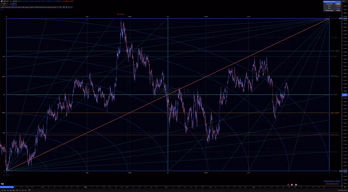Open the USD currency dropdown
Viewport: 348px width, 192px height.
[x=345, y=1]
